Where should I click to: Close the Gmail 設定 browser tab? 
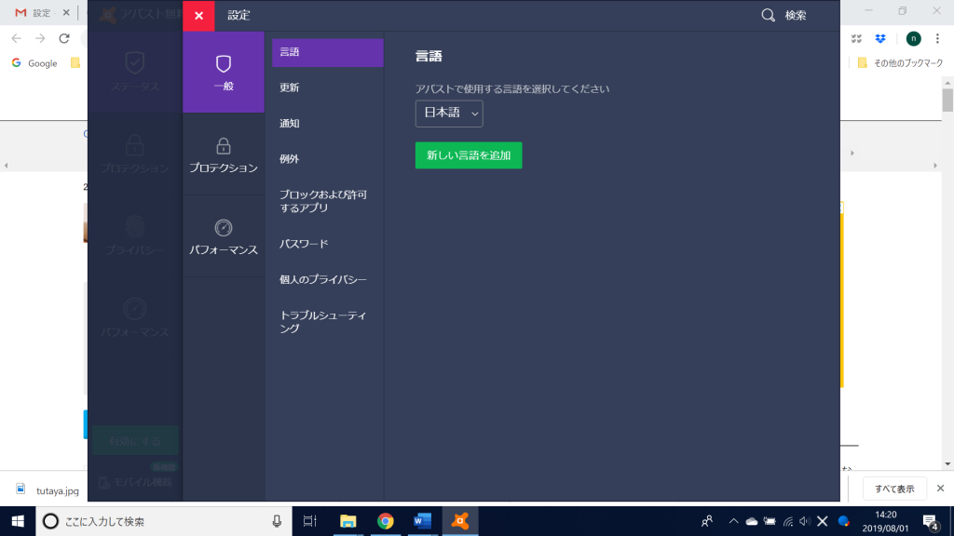point(66,13)
